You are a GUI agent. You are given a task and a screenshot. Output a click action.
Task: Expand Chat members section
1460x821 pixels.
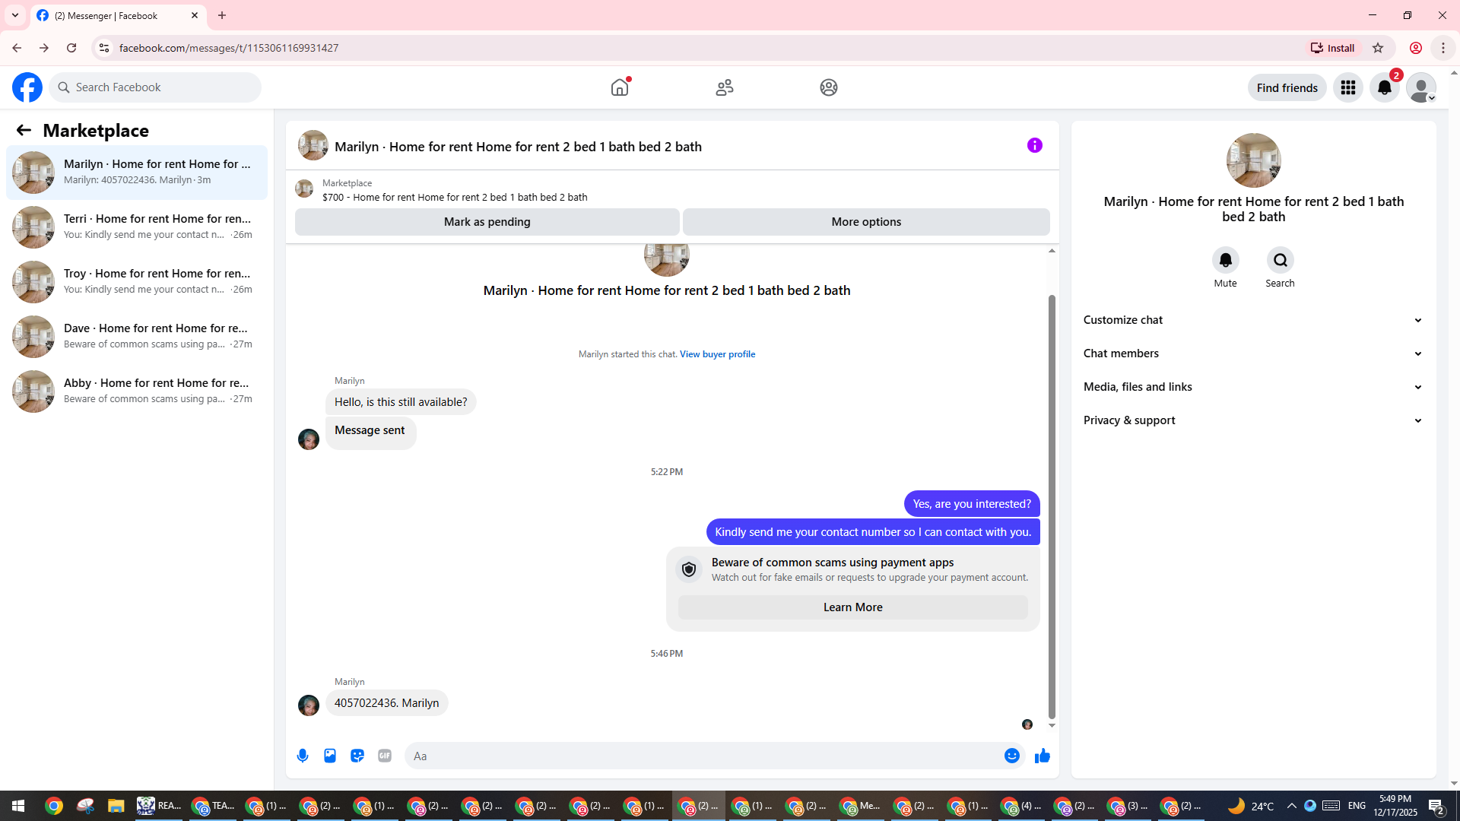tap(1252, 353)
